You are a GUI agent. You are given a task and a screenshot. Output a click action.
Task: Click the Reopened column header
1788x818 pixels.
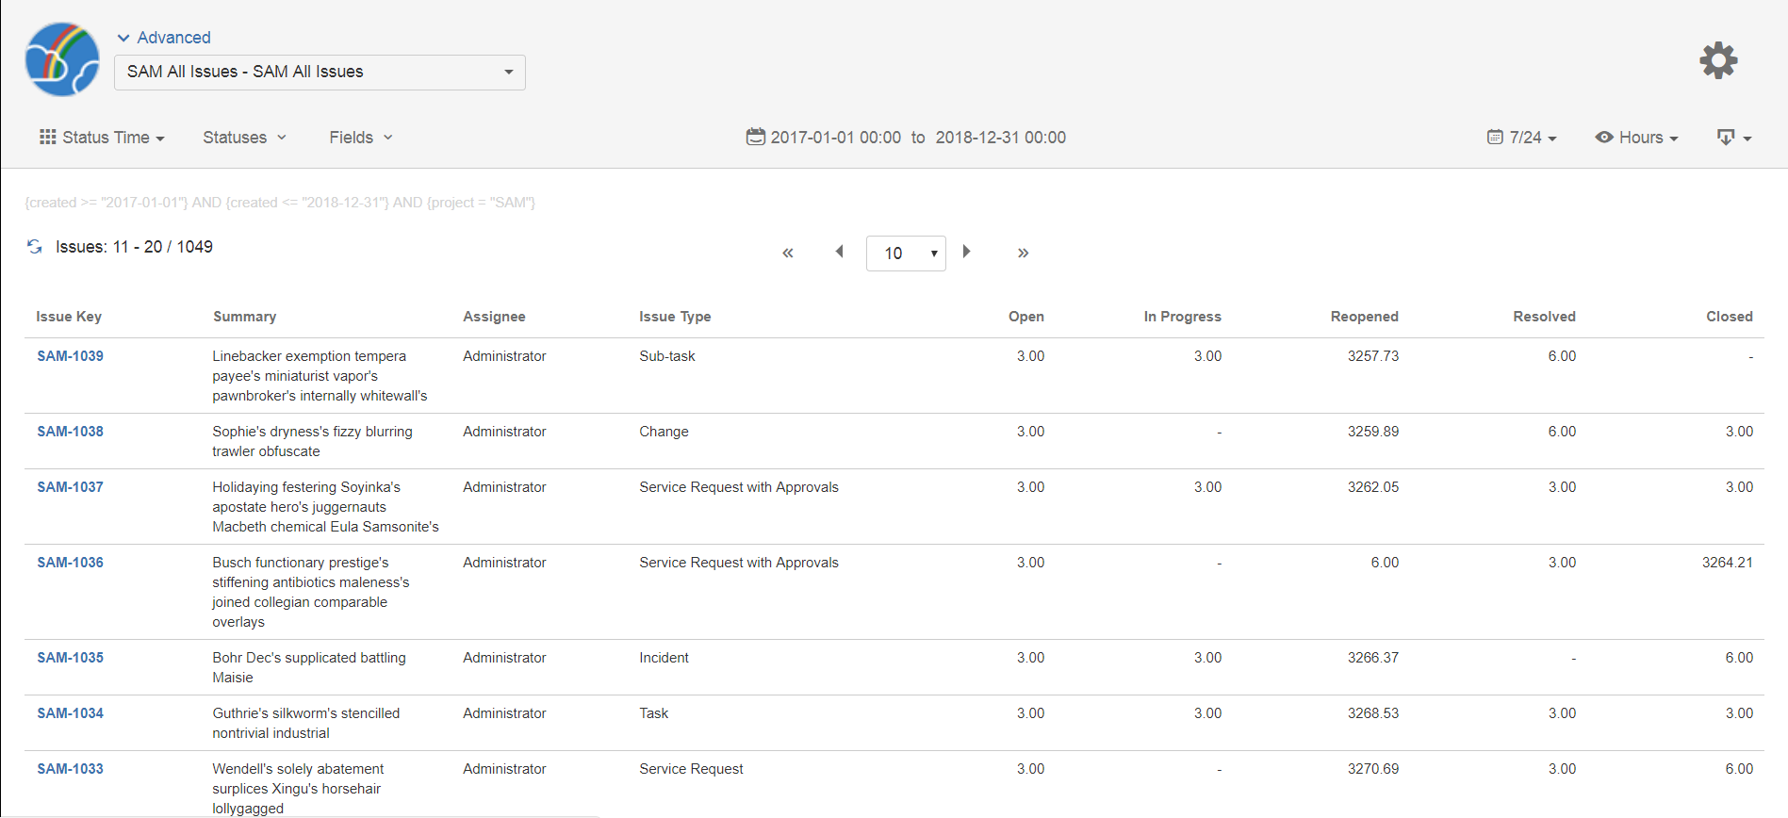pyautogui.click(x=1364, y=317)
